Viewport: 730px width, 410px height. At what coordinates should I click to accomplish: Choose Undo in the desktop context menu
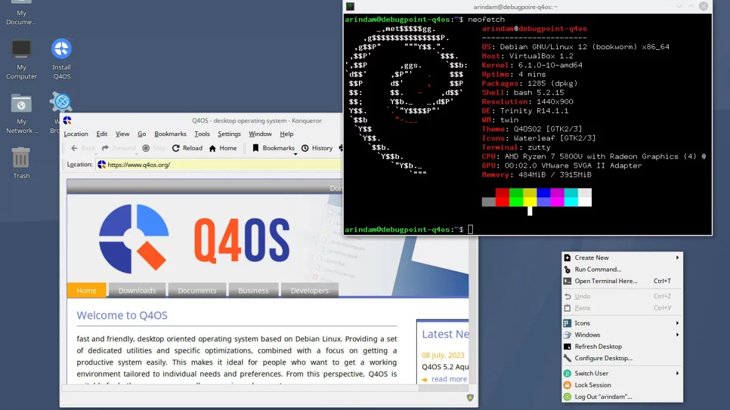622,296
